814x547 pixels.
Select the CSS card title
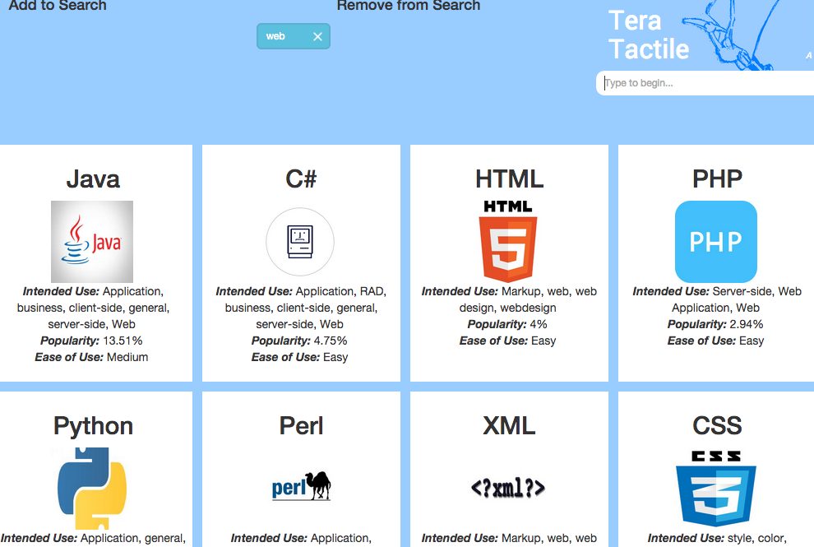[x=717, y=426]
